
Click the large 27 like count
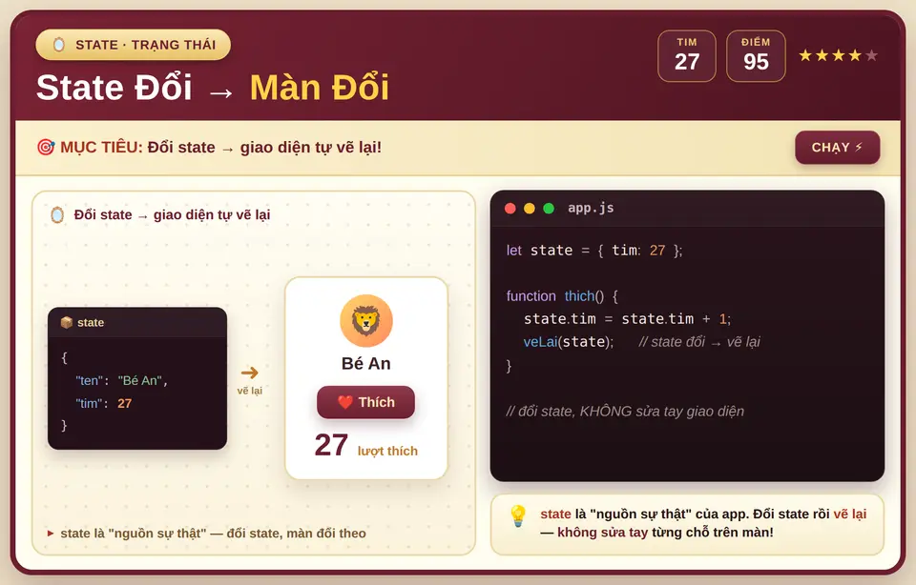point(331,445)
